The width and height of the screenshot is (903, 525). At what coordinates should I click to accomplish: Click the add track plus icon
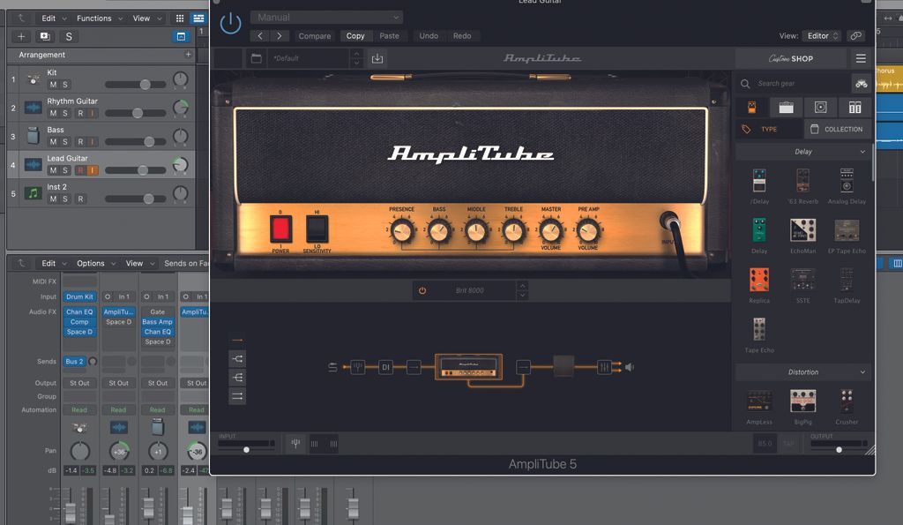tap(21, 36)
